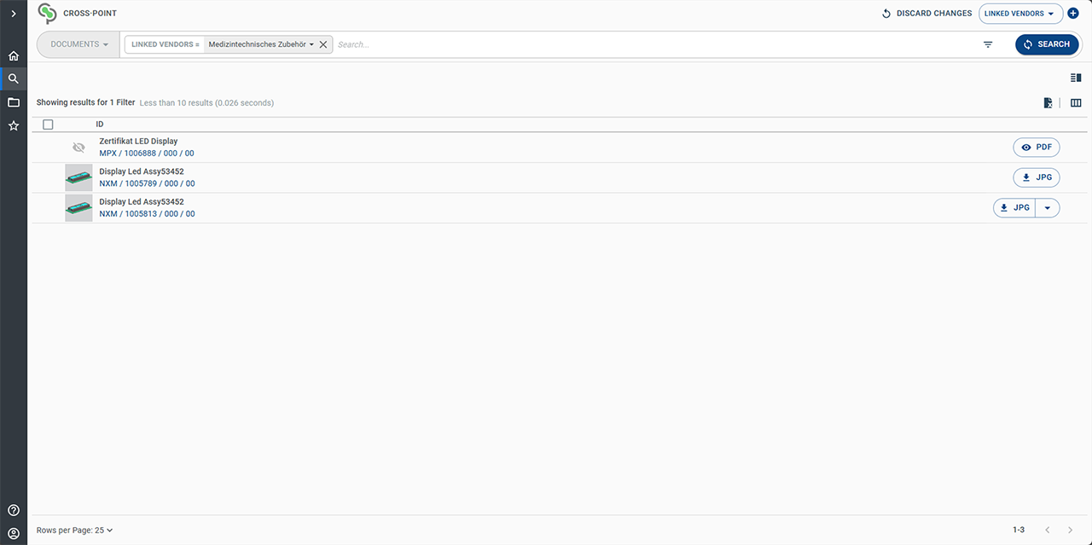
Task: Remove the Medizintechnisches Zubehör filter chip
Action: (322, 43)
